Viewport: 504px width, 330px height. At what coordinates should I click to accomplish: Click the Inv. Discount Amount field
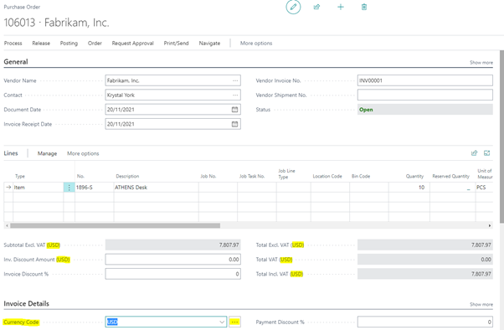(173, 260)
